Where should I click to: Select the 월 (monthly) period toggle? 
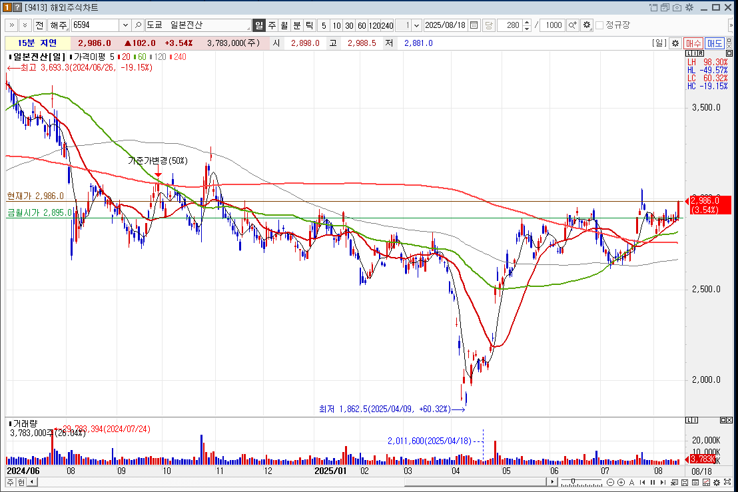284,25
